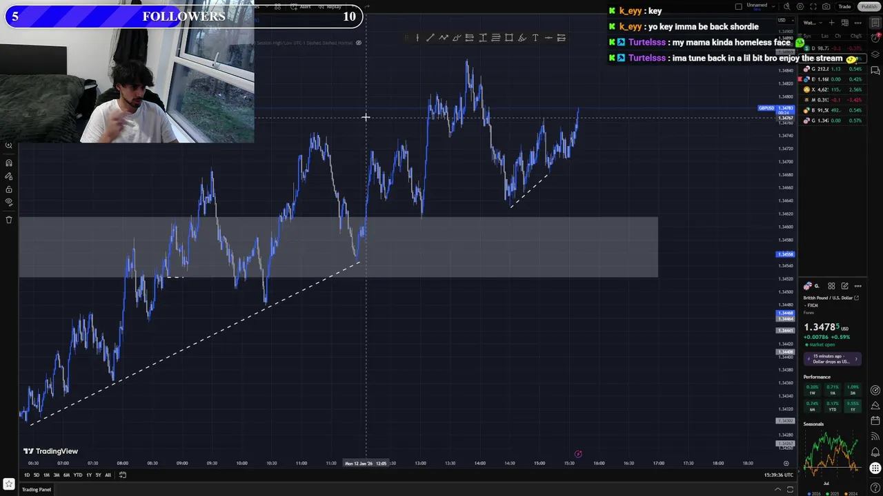Open the USD currency dropdown on the price axis
The height and width of the screenshot is (496, 883).
pyautogui.click(x=785, y=21)
